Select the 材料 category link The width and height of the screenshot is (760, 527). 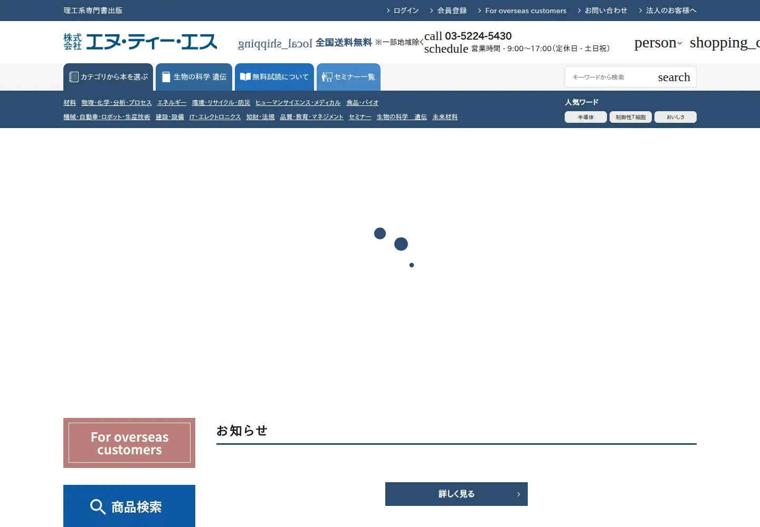[70, 103]
